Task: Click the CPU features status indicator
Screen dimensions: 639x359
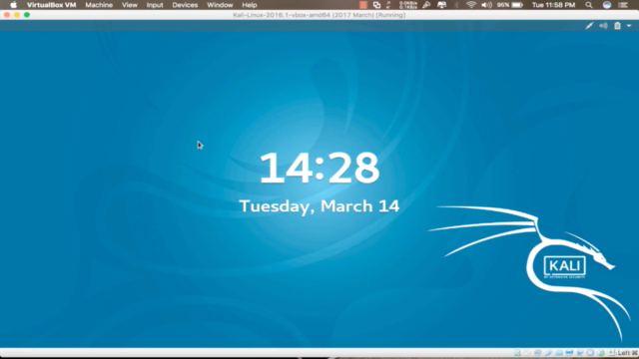Action: 590,352
